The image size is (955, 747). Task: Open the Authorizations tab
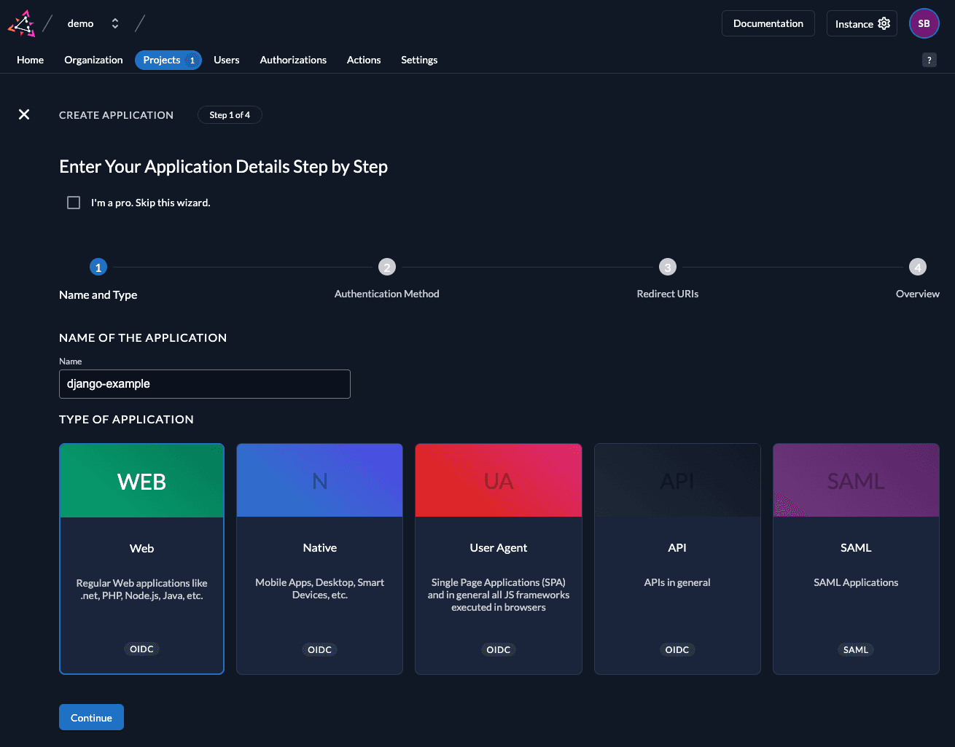coord(293,60)
